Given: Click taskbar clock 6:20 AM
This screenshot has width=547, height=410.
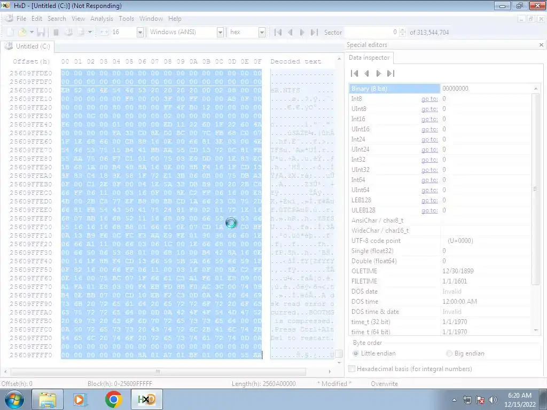Looking at the screenshot, I should (519, 396).
